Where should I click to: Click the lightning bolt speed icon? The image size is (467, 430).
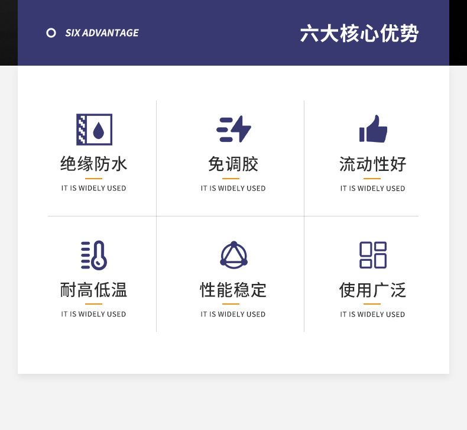pyautogui.click(x=234, y=129)
